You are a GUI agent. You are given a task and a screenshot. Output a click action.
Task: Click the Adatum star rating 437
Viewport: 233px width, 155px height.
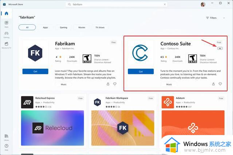(x=183, y=107)
